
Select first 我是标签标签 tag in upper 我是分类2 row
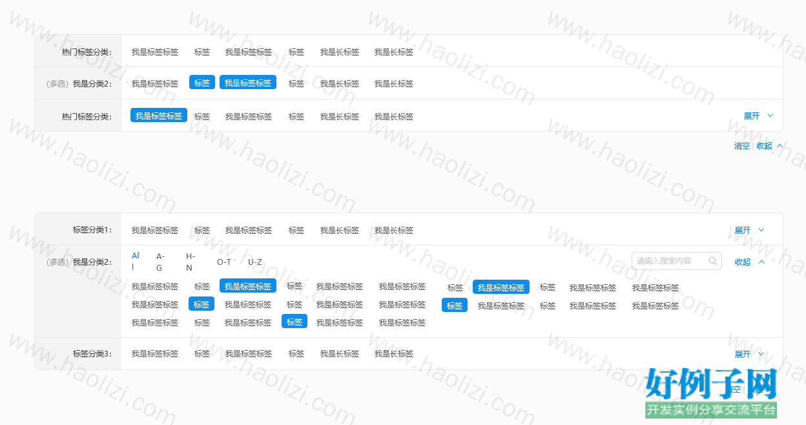[155, 83]
